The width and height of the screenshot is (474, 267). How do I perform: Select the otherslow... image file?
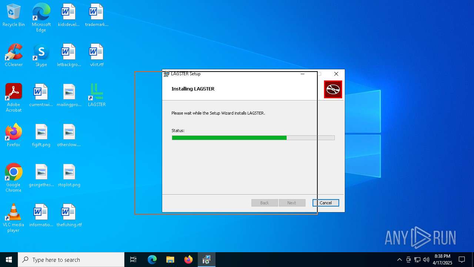[69, 135]
